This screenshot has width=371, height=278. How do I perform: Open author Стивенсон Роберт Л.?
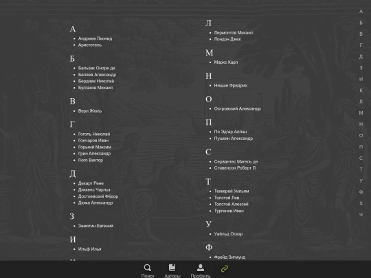235,168
